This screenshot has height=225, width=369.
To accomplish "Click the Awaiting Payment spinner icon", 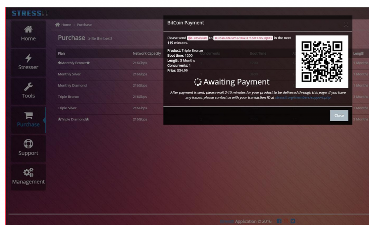I will coord(198,82).
